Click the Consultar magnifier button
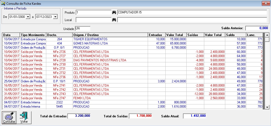Screen dimensions: 271x126 click(9, 117)
